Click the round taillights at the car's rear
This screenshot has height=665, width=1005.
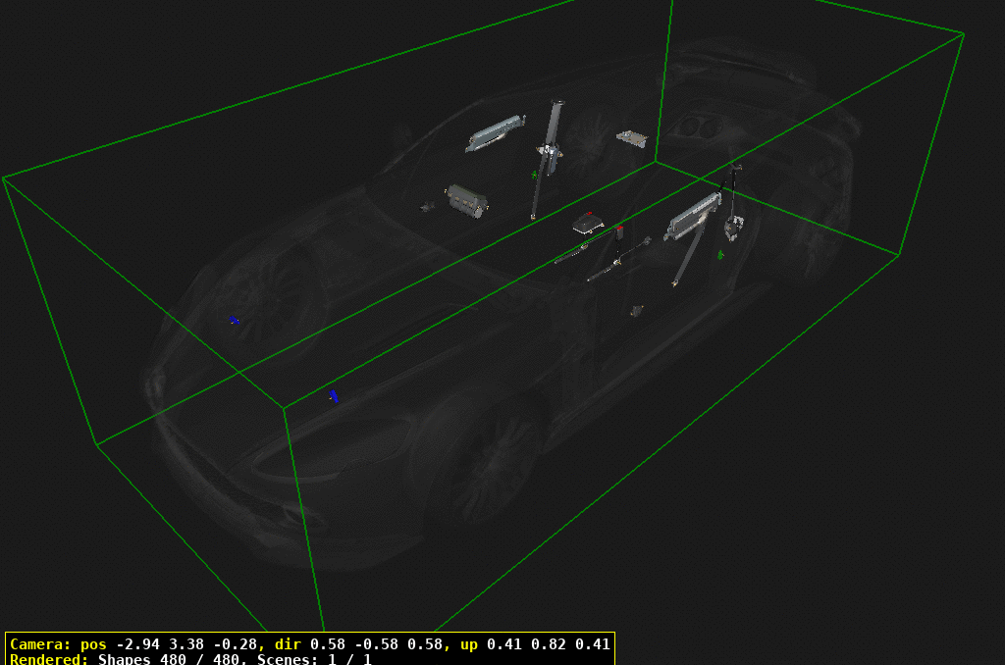(696, 126)
